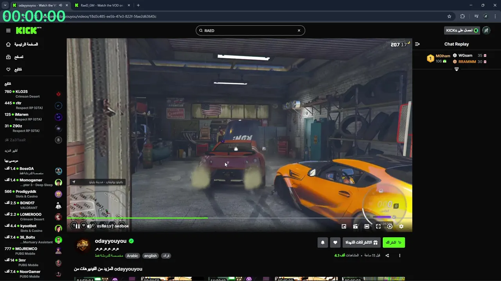Toggle theater mode in the video player

tap(367, 226)
